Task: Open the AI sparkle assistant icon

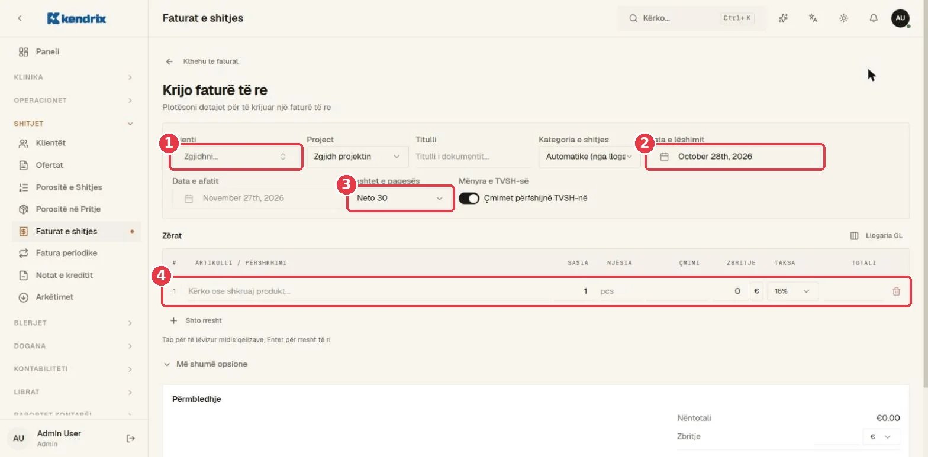Action: (x=784, y=18)
